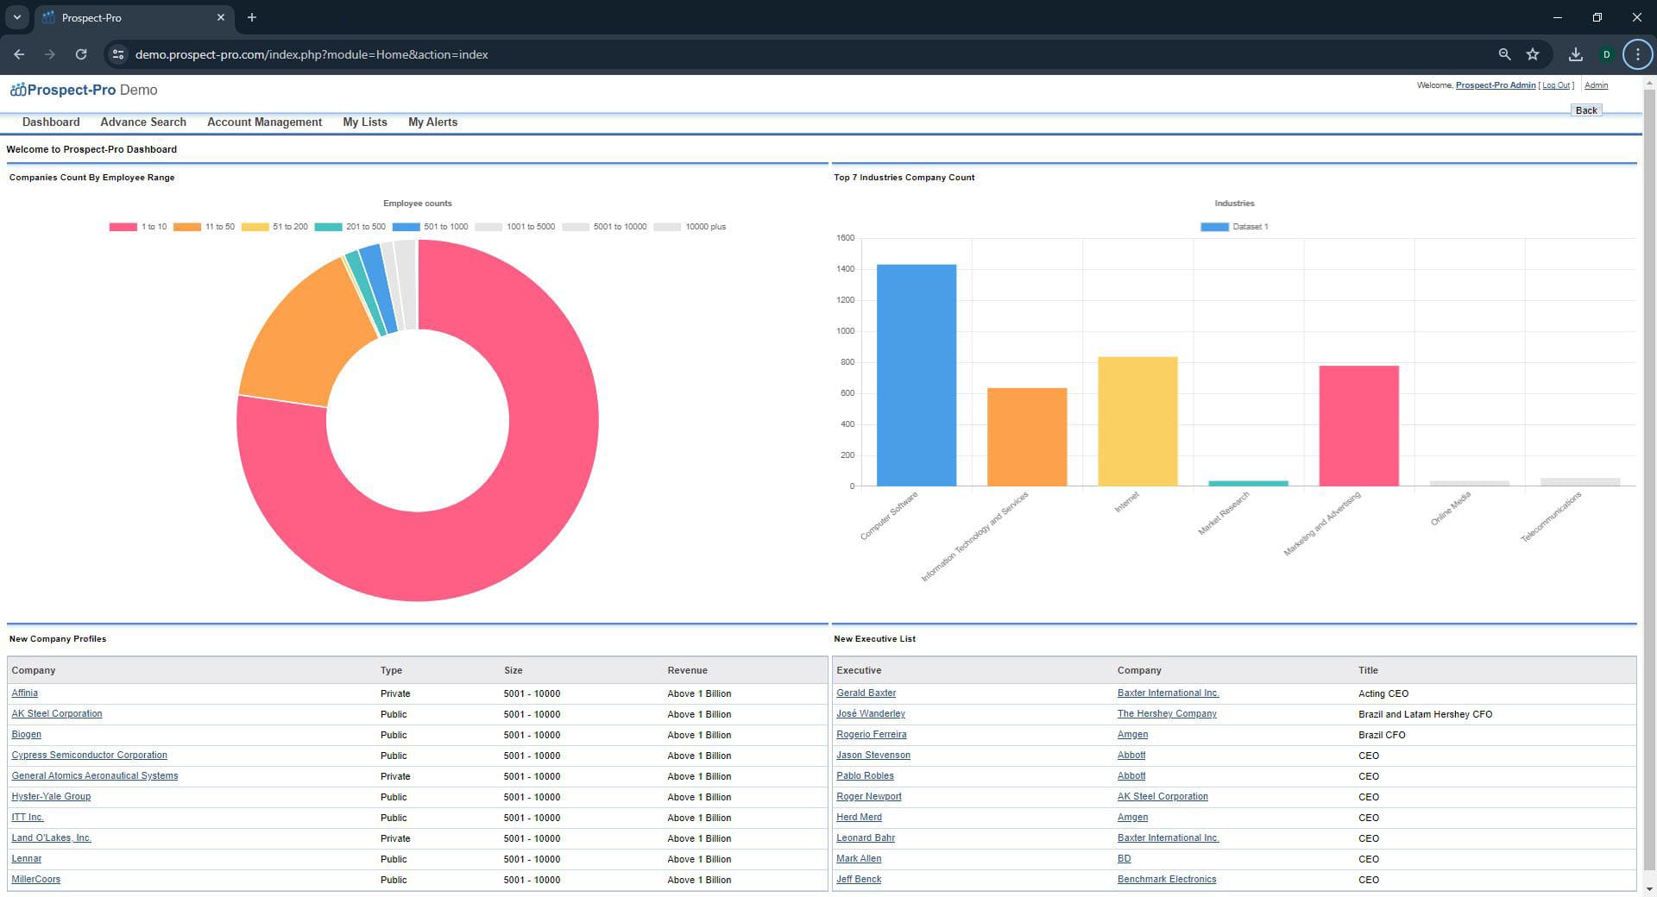The width and height of the screenshot is (1657, 897).
Task: Toggle the 501 to 1000 legend item
Action: pos(430,227)
